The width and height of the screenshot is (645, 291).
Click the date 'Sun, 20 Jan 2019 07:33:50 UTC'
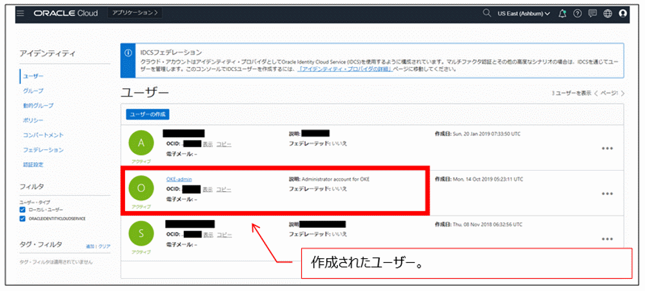point(486,134)
